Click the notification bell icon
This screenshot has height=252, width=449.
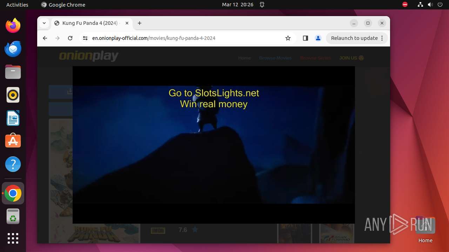pyautogui.click(x=262, y=5)
